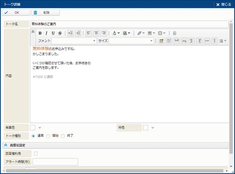
Task: Enable the 回答欄利用 checkbox
Action: 36,153
